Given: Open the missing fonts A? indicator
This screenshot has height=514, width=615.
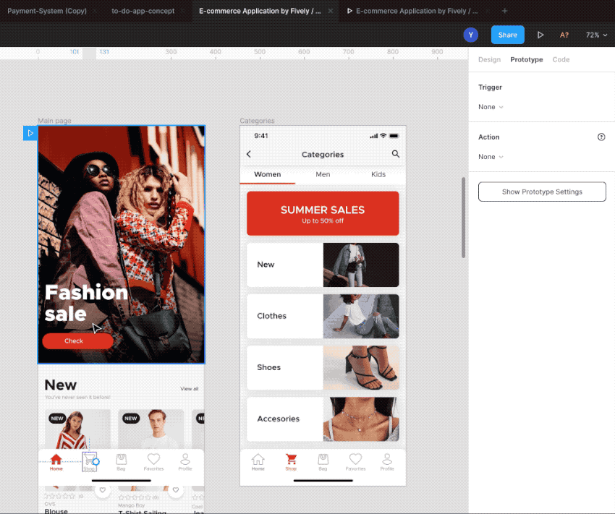Looking at the screenshot, I should [564, 35].
